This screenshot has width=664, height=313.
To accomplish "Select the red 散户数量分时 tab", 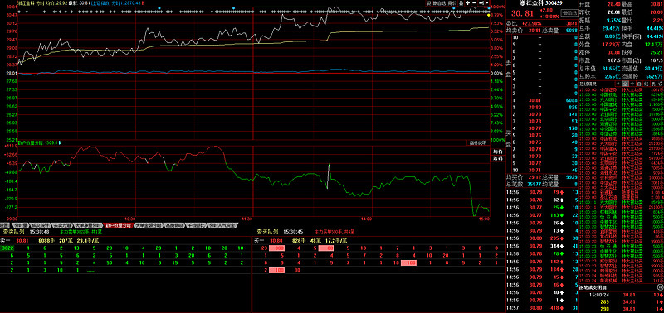I will (x=119, y=225).
